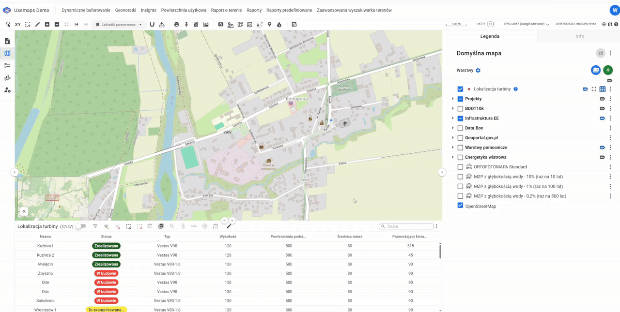Click the ruler measure tool

pos(37,24)
